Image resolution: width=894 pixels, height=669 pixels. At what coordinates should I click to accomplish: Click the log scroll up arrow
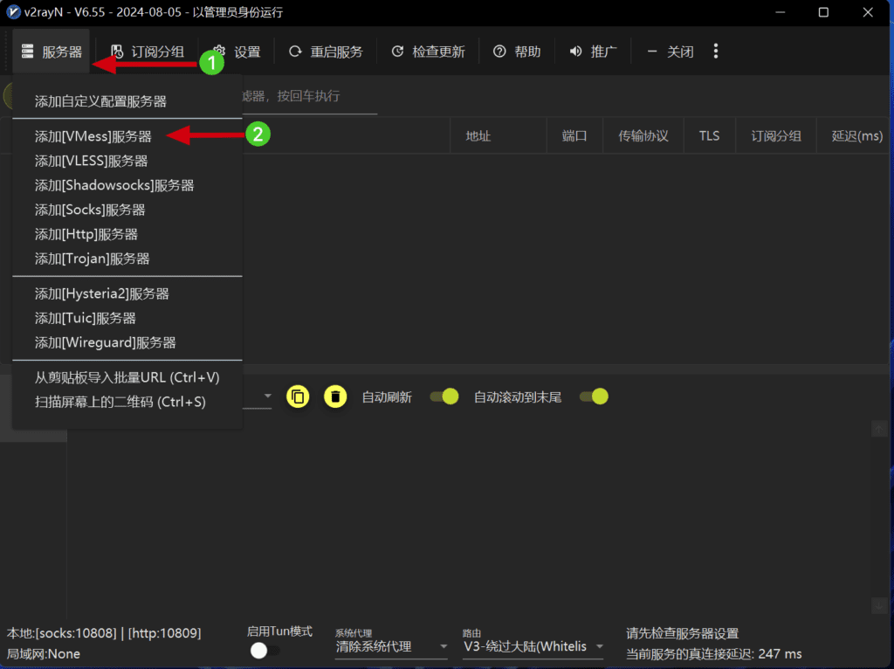pos(879,430)
